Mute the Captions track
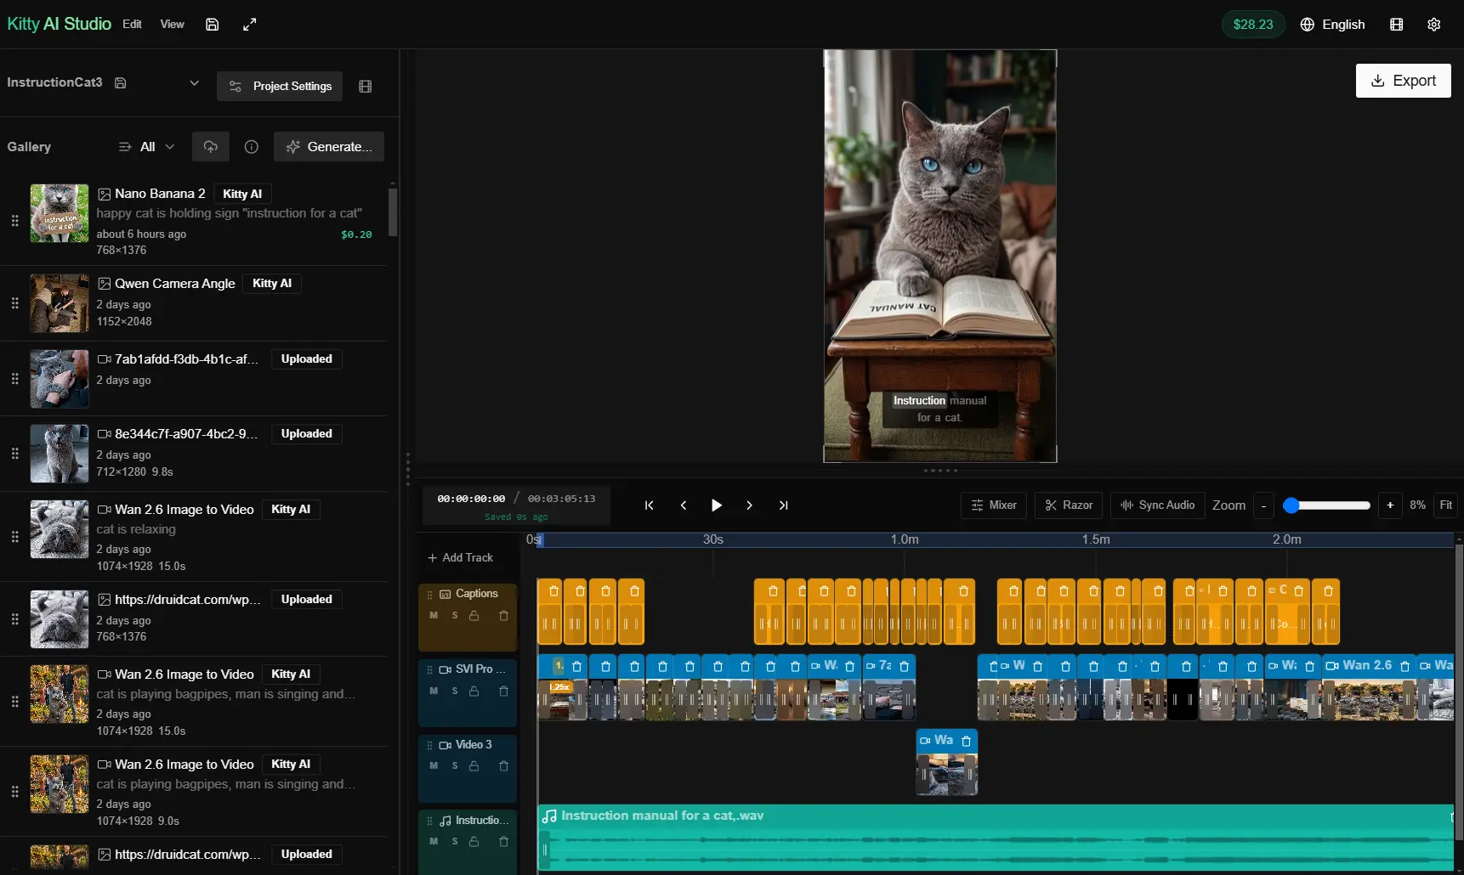 (435, 616)
